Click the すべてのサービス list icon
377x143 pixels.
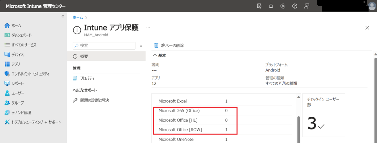pos(7,45)
